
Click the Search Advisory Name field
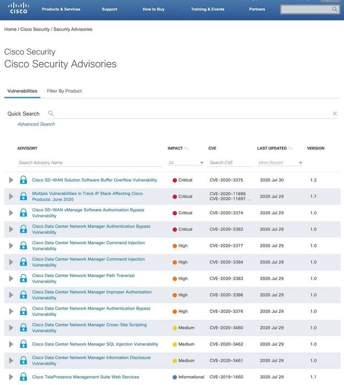[x=90, y=163]
